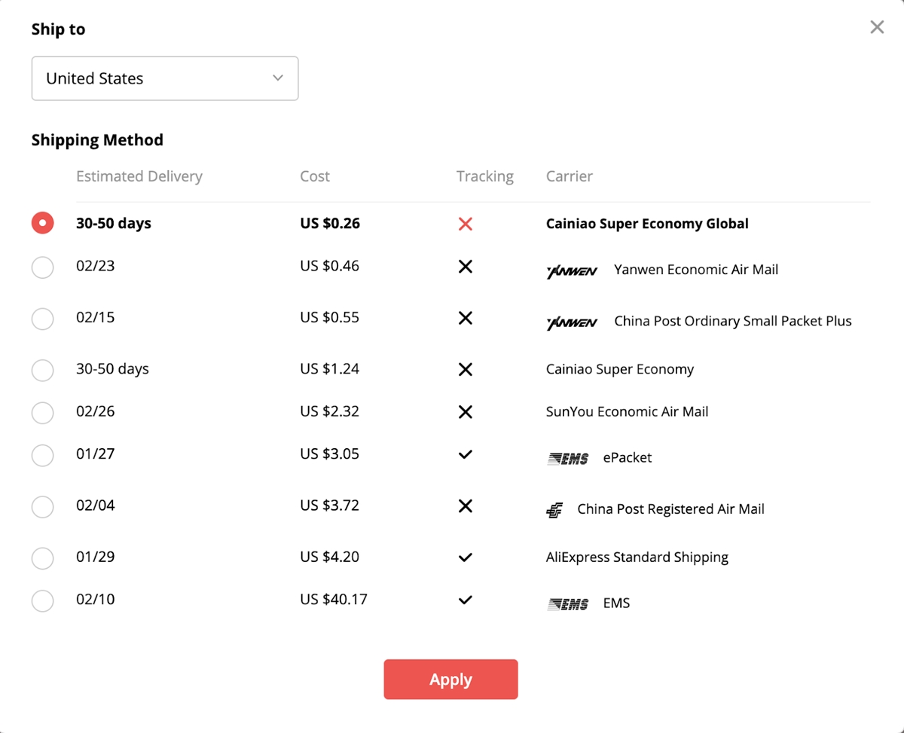The width and height of the screenshot is (904, 733).
Task: Click the EMS logo on the US $40.17 row
Action: [567, 603]
